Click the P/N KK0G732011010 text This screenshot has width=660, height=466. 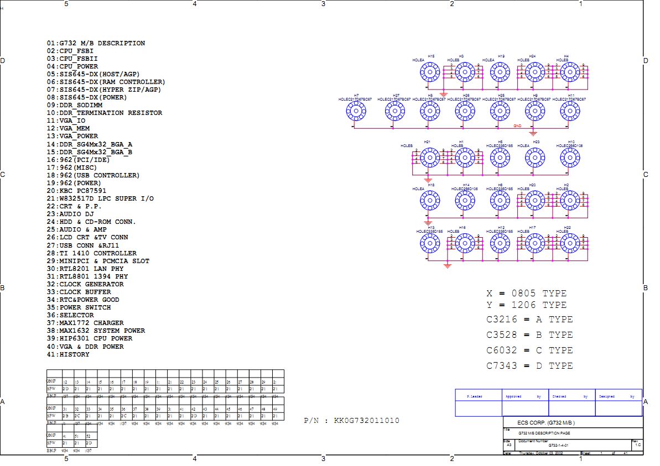point(351,421)
